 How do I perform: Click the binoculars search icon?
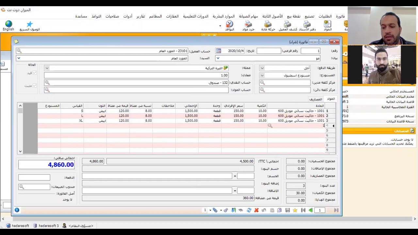[x=241, y=210]
